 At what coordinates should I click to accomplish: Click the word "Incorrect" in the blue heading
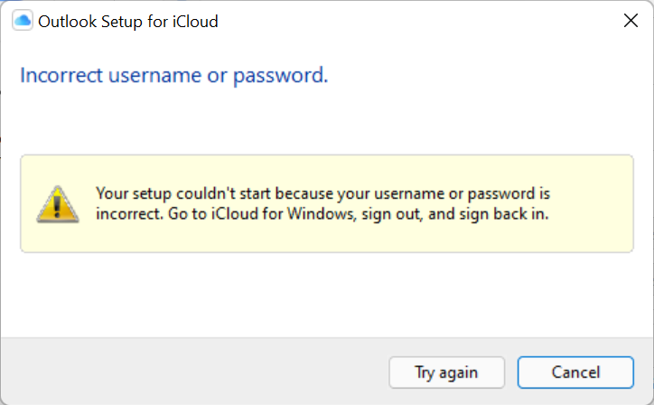61,75
